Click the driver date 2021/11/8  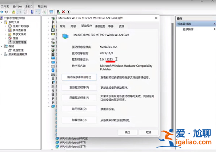click(107, 53)
